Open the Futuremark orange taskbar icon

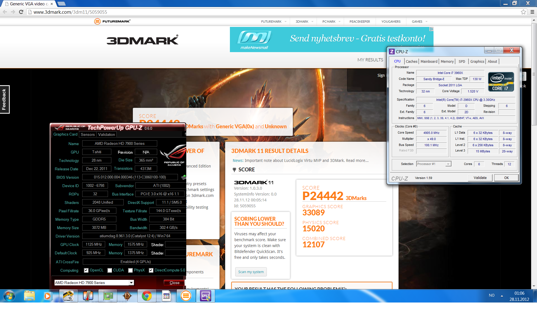click(x=186, y=296)
